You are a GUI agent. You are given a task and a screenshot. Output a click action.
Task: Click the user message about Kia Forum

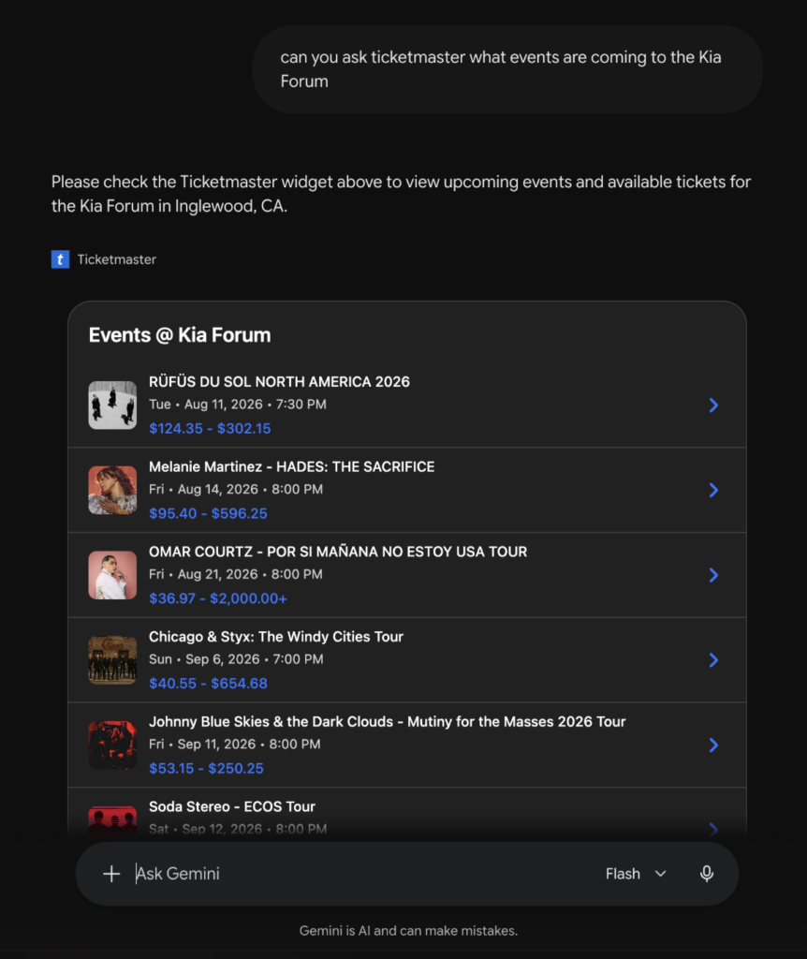[x=507, y=69]
